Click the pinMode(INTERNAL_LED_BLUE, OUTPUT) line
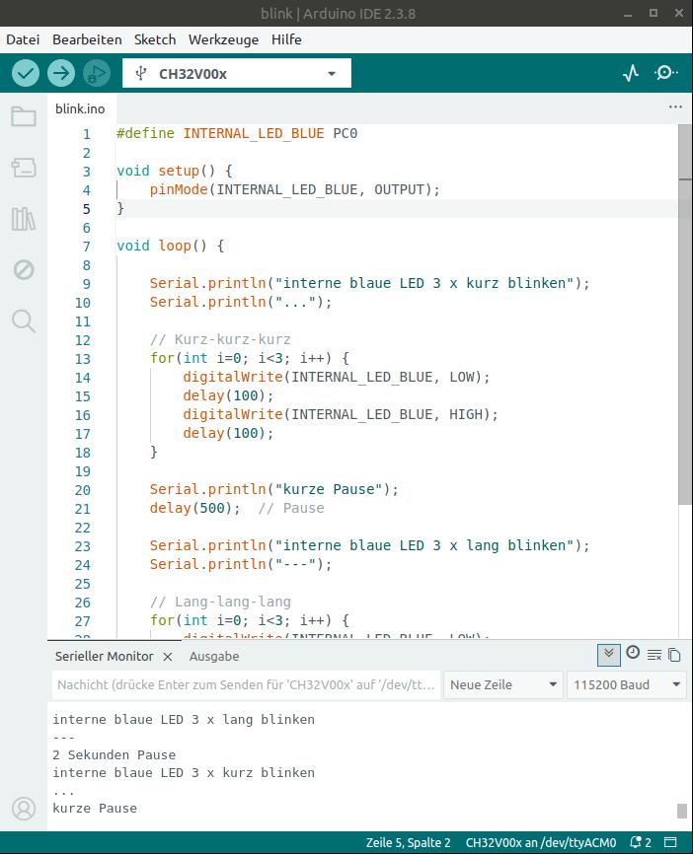 294,189
